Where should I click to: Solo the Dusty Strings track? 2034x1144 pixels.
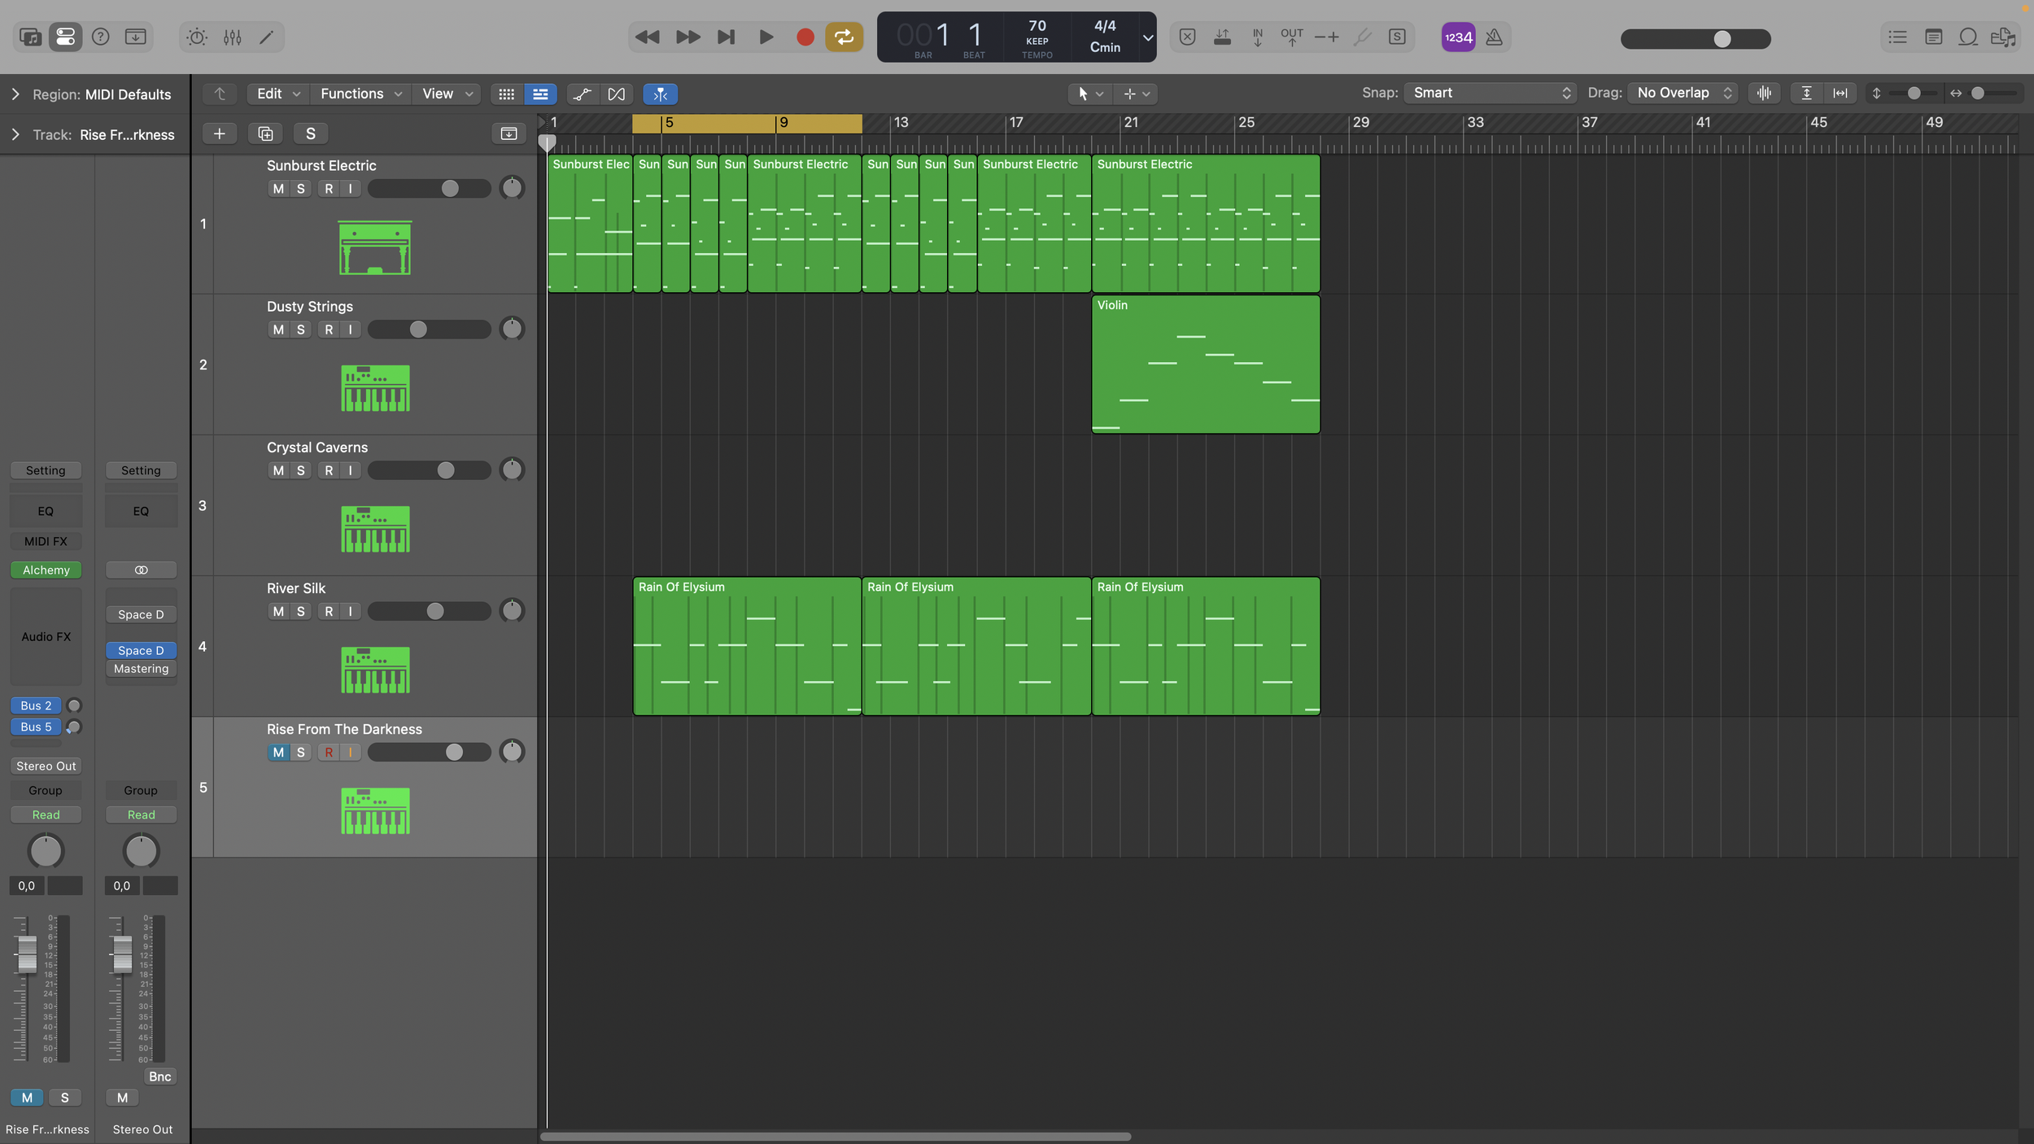point(300,330)
